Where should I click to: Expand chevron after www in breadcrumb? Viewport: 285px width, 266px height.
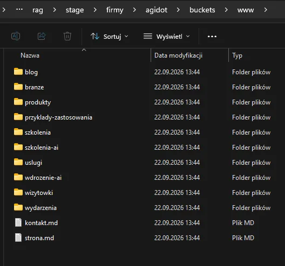[266, 10]
